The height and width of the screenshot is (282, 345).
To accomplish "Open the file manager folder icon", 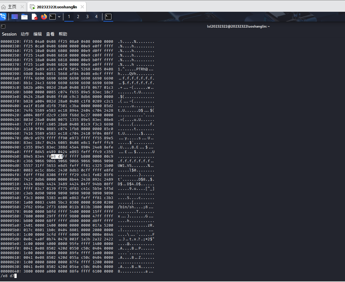I will pyautogui.click(x=24, y=17).
